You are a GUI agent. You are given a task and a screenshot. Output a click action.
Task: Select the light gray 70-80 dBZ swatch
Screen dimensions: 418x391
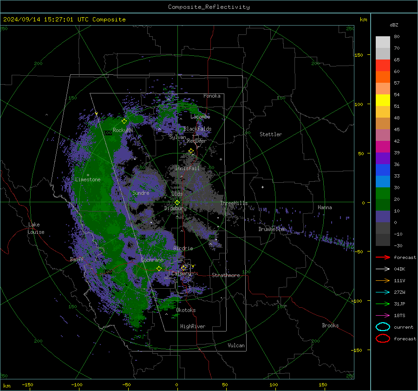coord(383,42)
